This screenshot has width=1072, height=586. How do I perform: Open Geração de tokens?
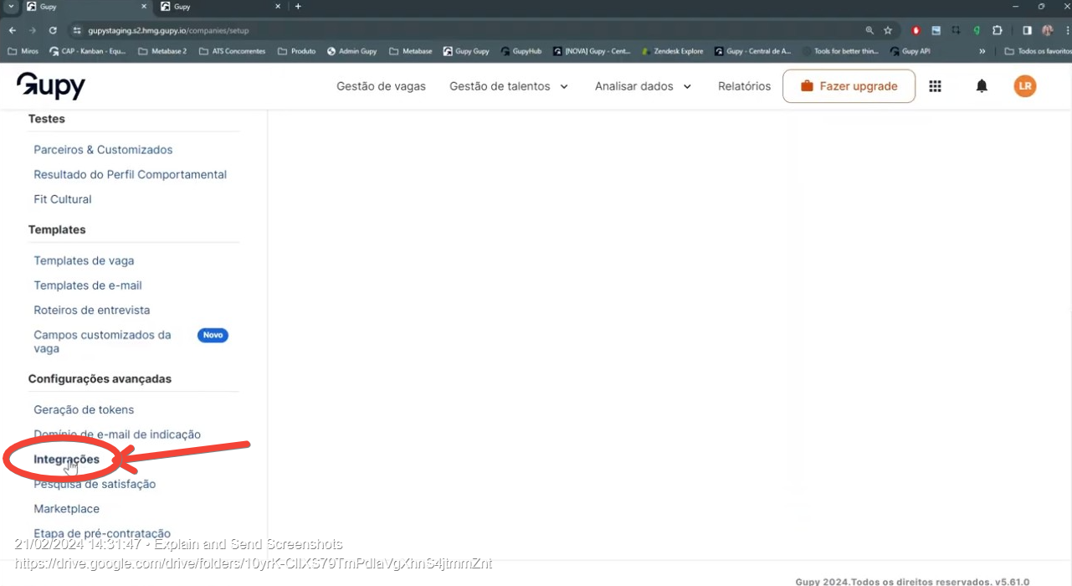point(84,409)
